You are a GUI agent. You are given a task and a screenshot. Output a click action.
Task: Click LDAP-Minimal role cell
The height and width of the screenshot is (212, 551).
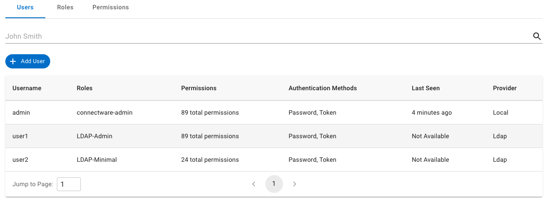pos(97,160)
